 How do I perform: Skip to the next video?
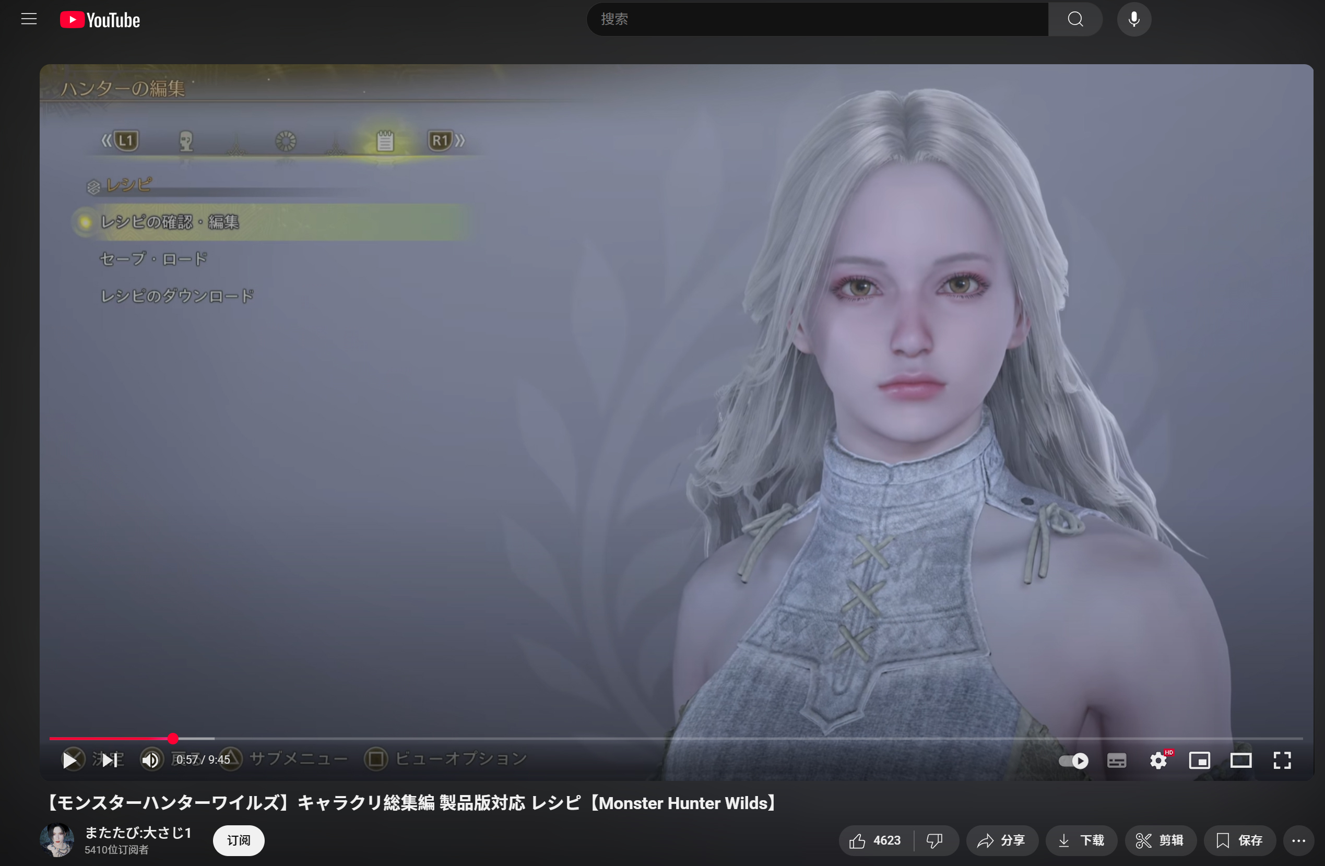click(110, 760)
